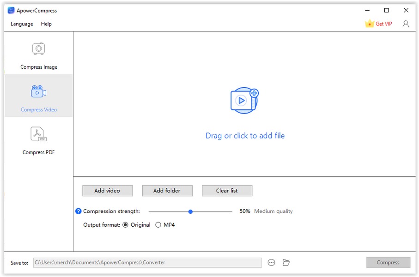Click the compression strength slider handle
Screen dimensions: 419x277
pyautogui.click(x=190, y=211)
